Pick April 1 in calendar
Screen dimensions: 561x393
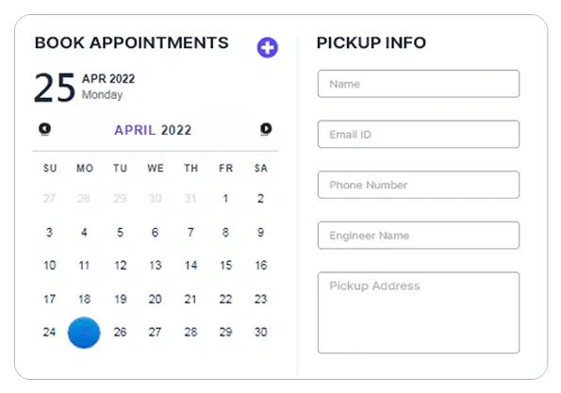[225, 199]
